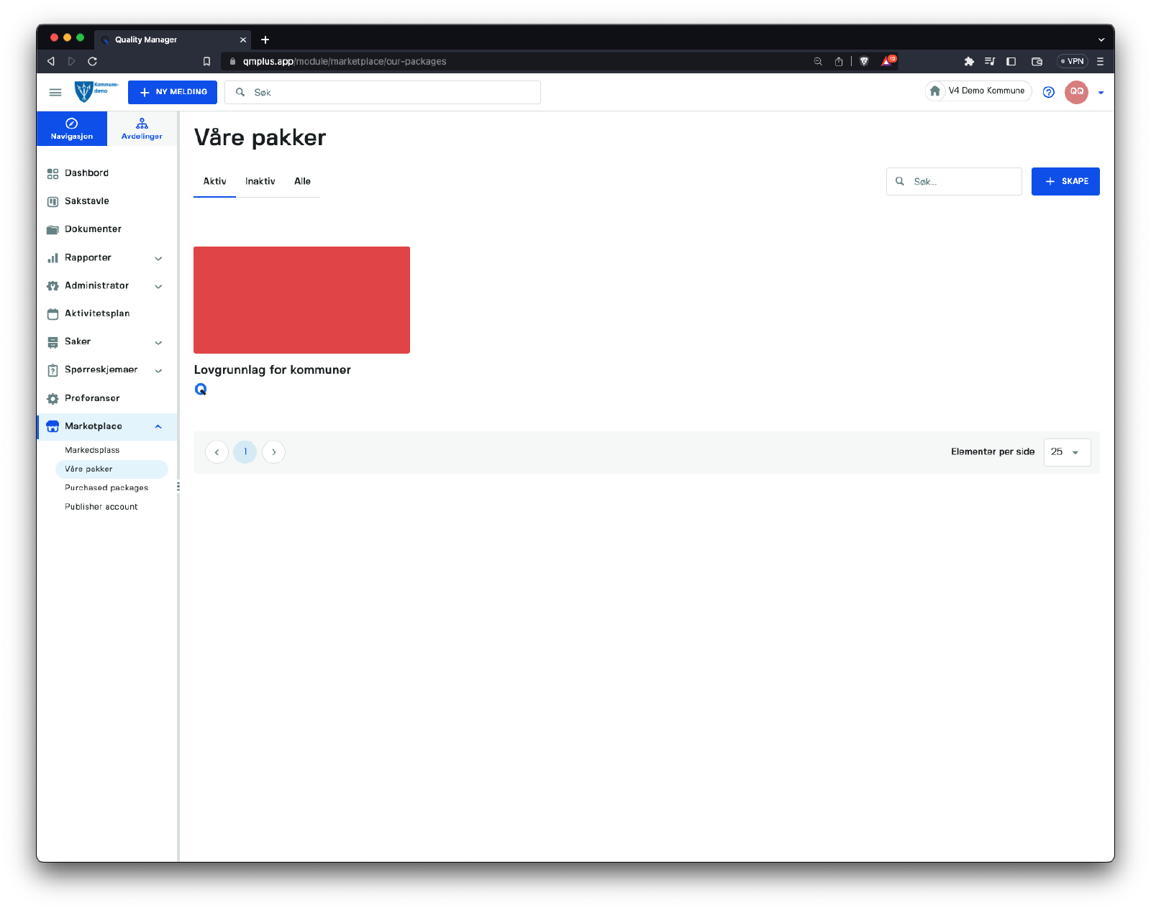Viewport: 1151px width, 910px height.
Task: Click the SKAPE button
Action: coord(1065,181)
